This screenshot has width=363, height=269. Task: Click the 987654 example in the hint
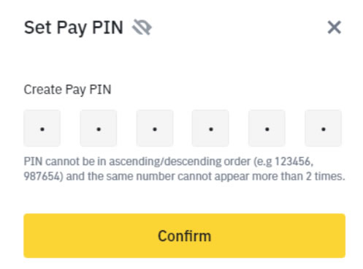click(x=42, y=176)
